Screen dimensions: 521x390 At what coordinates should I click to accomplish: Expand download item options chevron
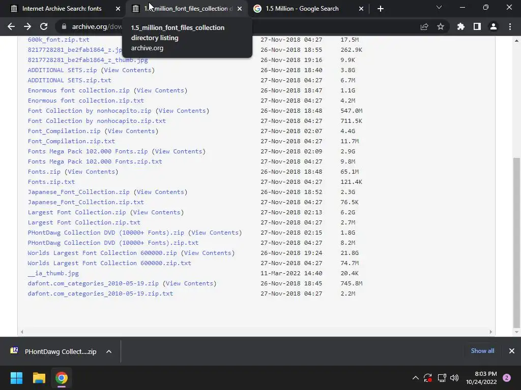(x=109, y=351)
